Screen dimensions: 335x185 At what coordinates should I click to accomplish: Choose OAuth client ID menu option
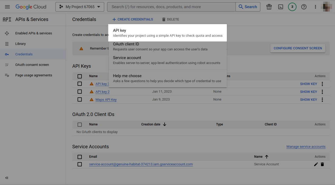(167, 46)
